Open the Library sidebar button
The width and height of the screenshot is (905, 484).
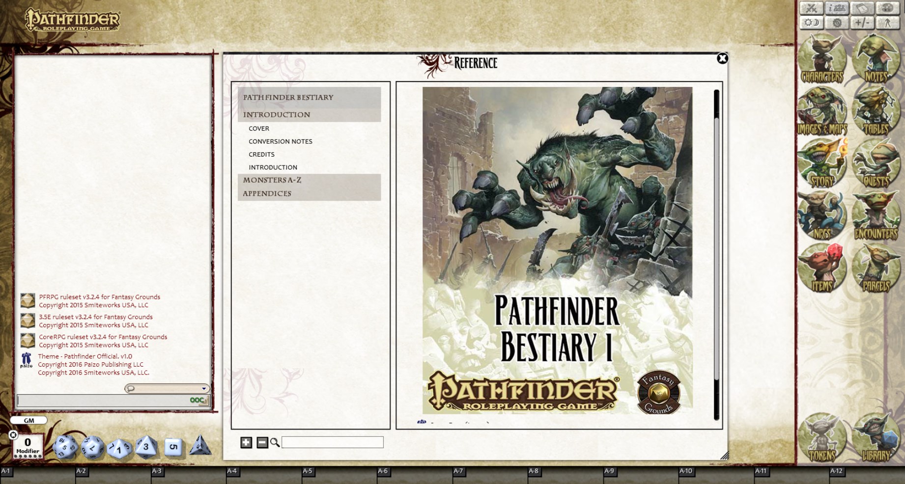tap(876, 438)
